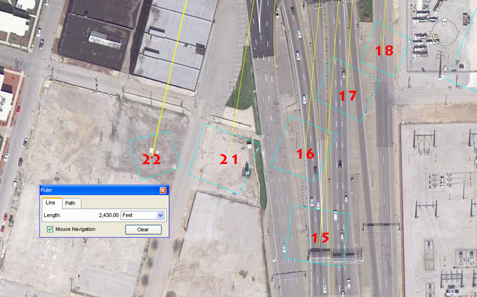Screen dimensions: 477x297
Task: Click the compass ring's west tick
Action: (432, 33)
